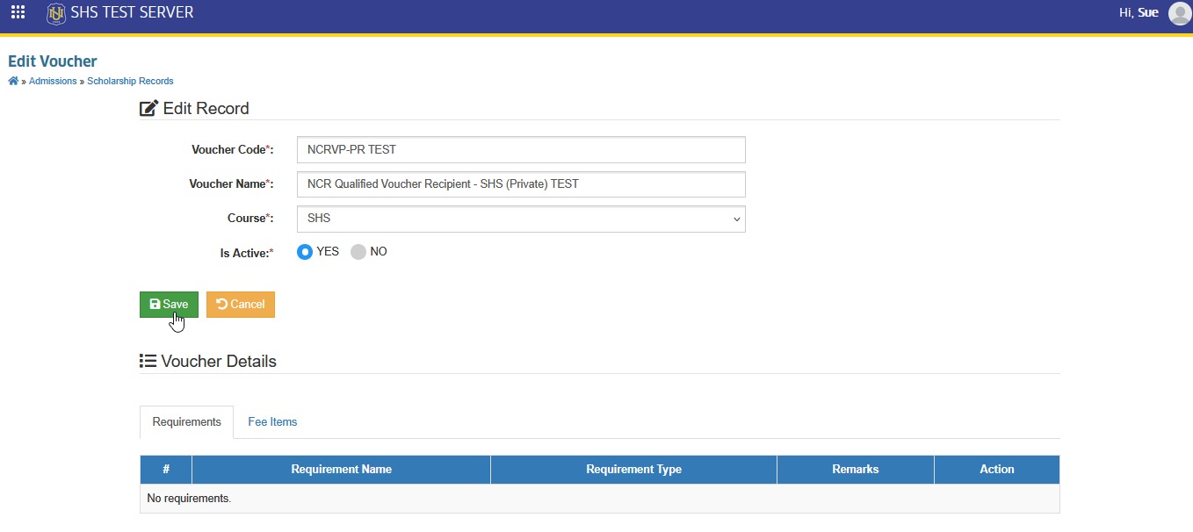
Task: Set Is Active to NO
Action: click(x=358, y=252)
